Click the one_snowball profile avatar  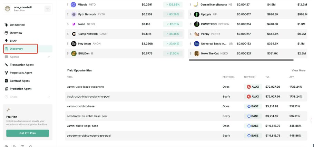8,9
